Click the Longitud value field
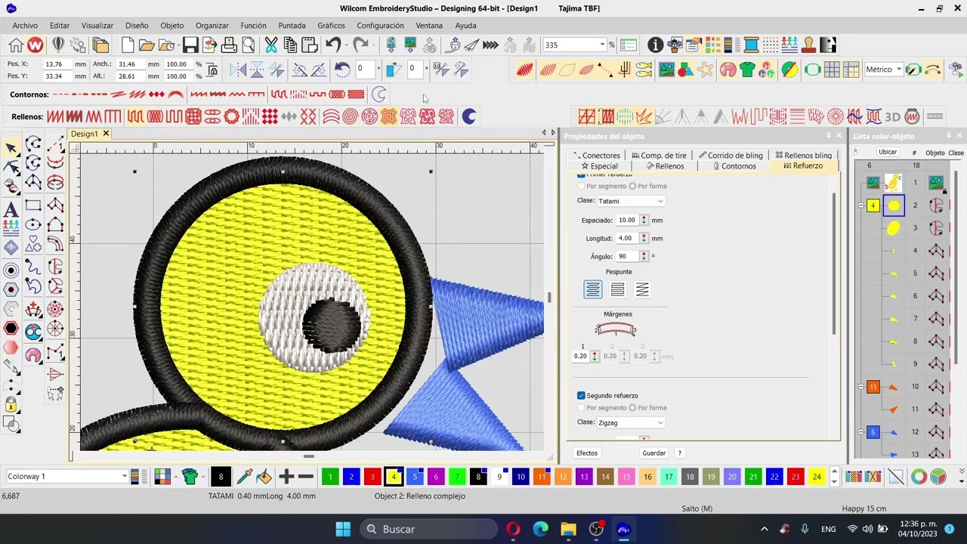The image size is (967, 544). (x=627, y=238)
